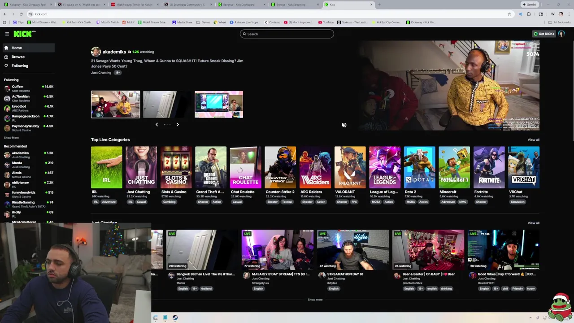This screenshot has width=574, height=323.
Task: Open Chat Roulette category tile
Action: click(245, 167)
